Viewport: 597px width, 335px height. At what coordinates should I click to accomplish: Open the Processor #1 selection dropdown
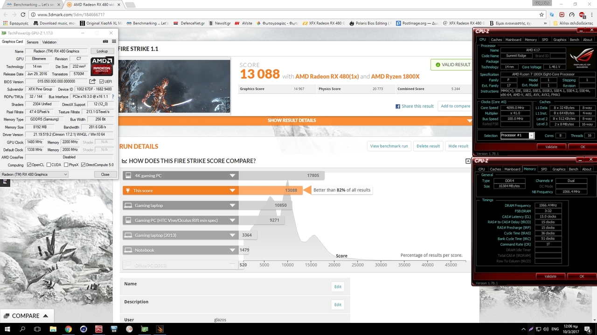[x=517, y=136]
